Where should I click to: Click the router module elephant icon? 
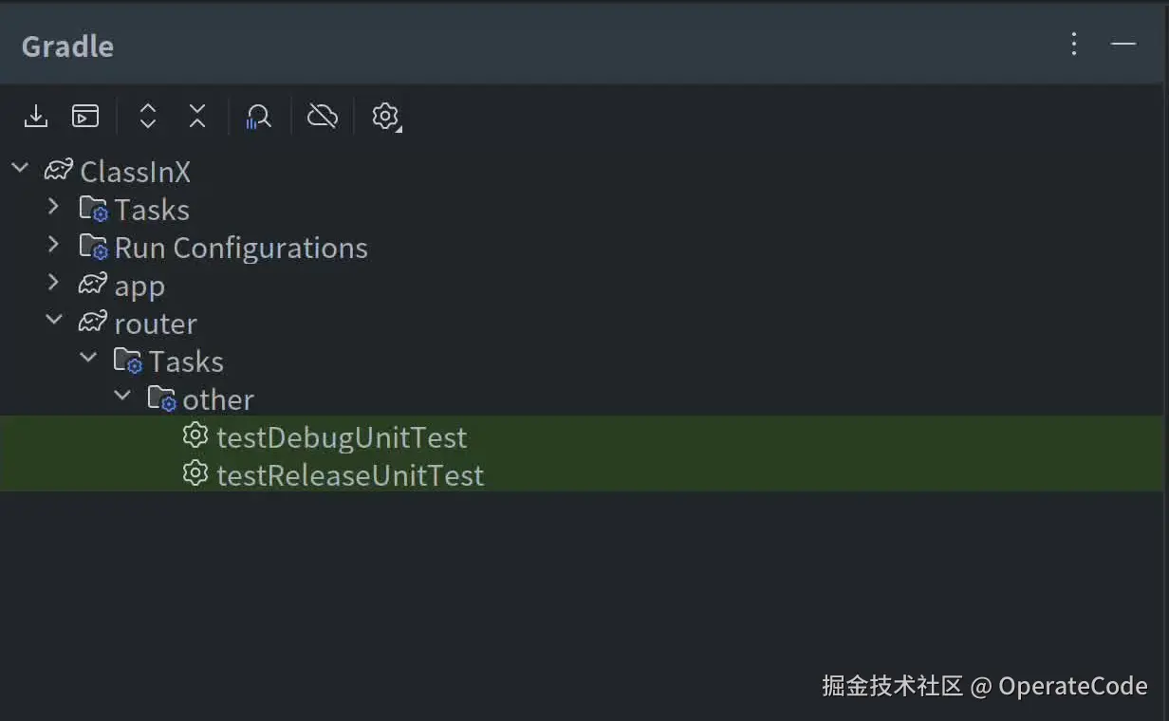tap(92, 322)
